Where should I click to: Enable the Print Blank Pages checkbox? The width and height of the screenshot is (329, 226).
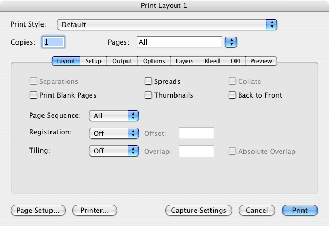pos(34,95)
